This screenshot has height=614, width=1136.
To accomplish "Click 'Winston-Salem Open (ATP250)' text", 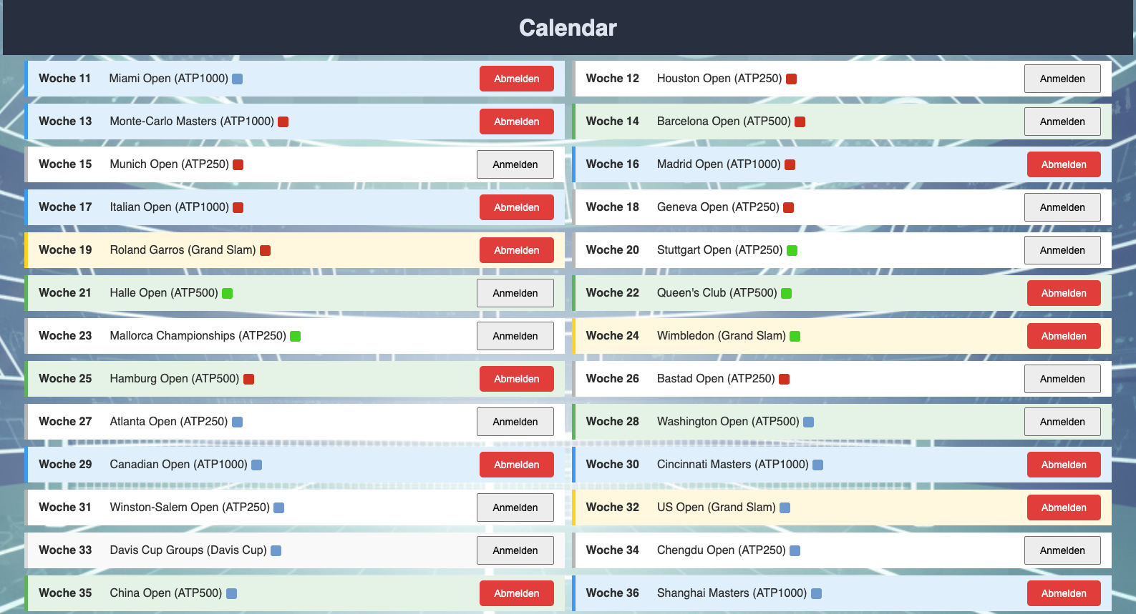I will 190,507.
